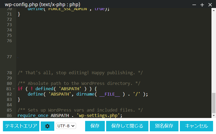The width and height of the screenshot is (216, 134).
Task: Click the scrollbar down arrow
Action: (x=214, y=116)
